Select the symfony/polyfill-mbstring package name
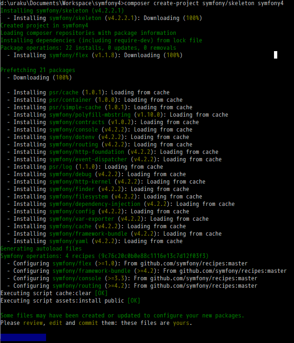Viewport: 294px width, 343px height. tap(90, 115)
